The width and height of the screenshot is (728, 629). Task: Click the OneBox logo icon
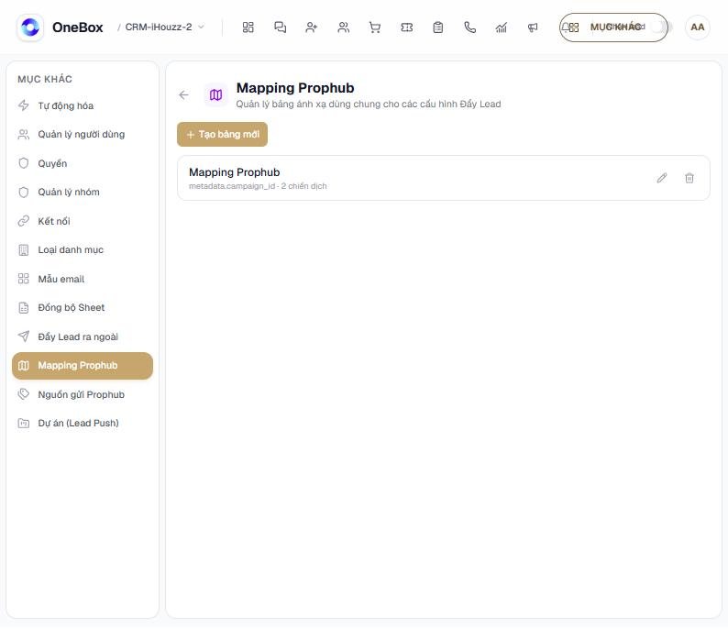(x=30, y=28)
